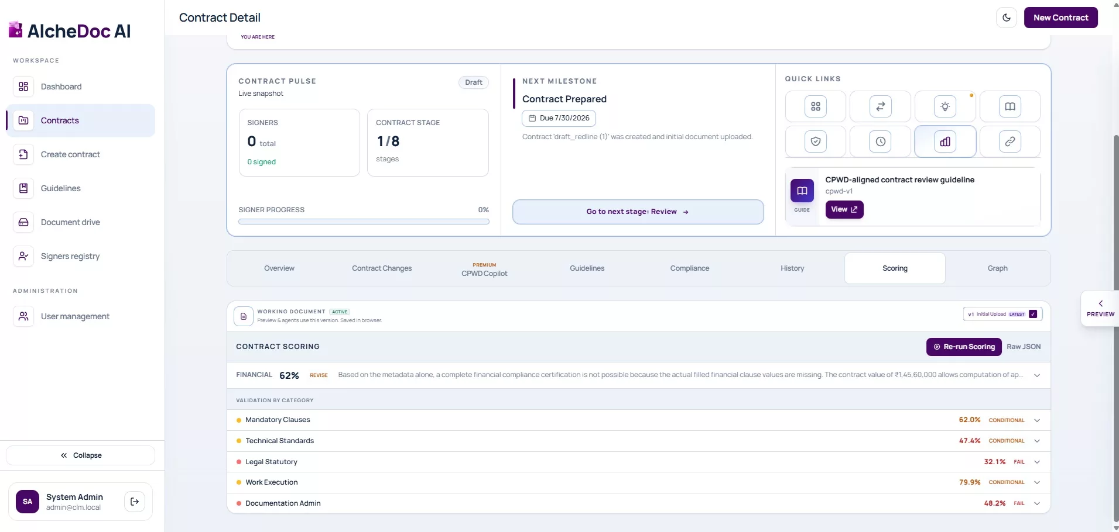
Task: Open the scoring bar-chart quick link
Action: point(945,141)
